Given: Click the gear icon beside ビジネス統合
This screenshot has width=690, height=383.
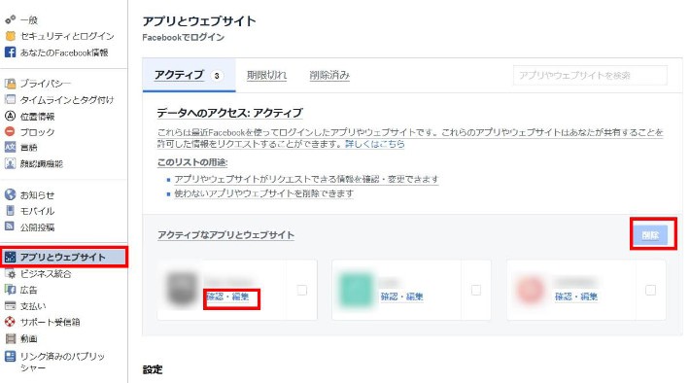Looking at the screenshot, I should pos(10,273).
